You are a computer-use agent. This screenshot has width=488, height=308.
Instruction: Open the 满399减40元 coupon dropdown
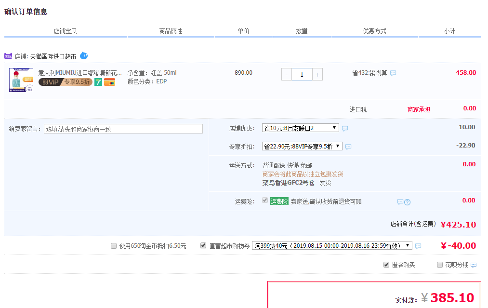(332, 246)
